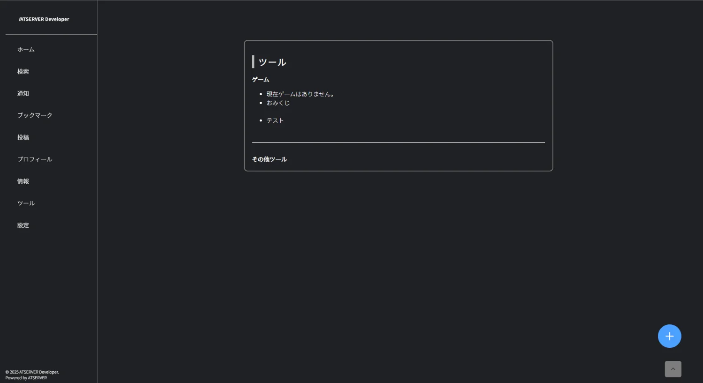Click the © 2025 ATSERVER Developer text
The width and height of the screenshot is (703, 383).
pos(32,372)
